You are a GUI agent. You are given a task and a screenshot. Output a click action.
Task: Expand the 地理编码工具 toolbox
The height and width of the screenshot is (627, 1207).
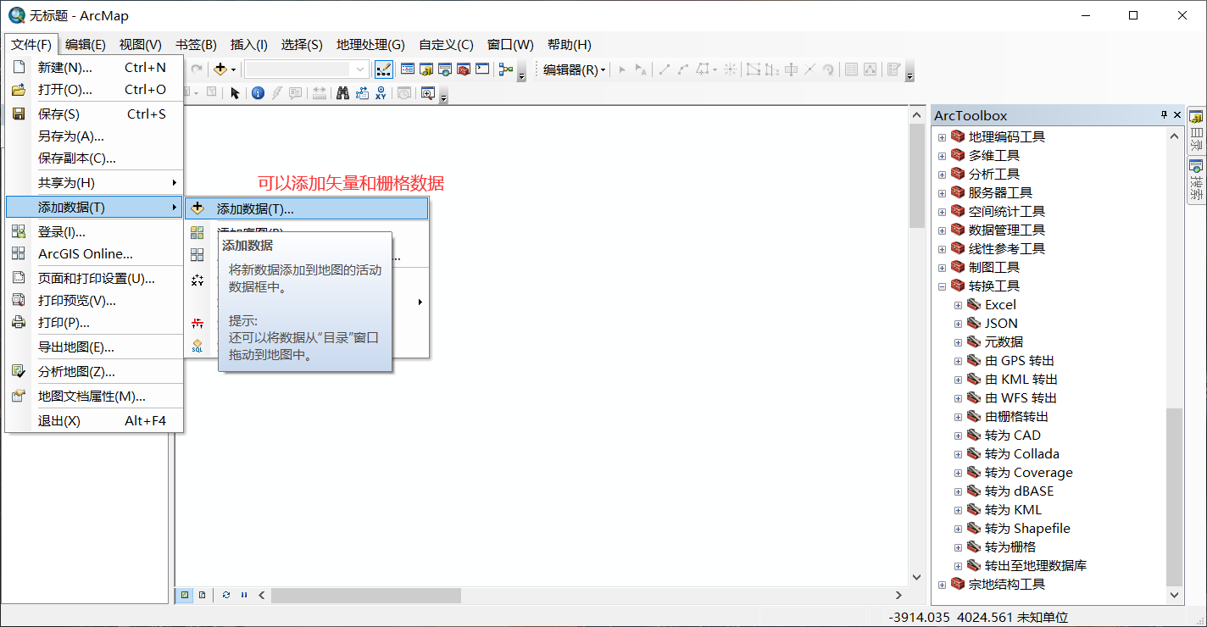point(942,137)
